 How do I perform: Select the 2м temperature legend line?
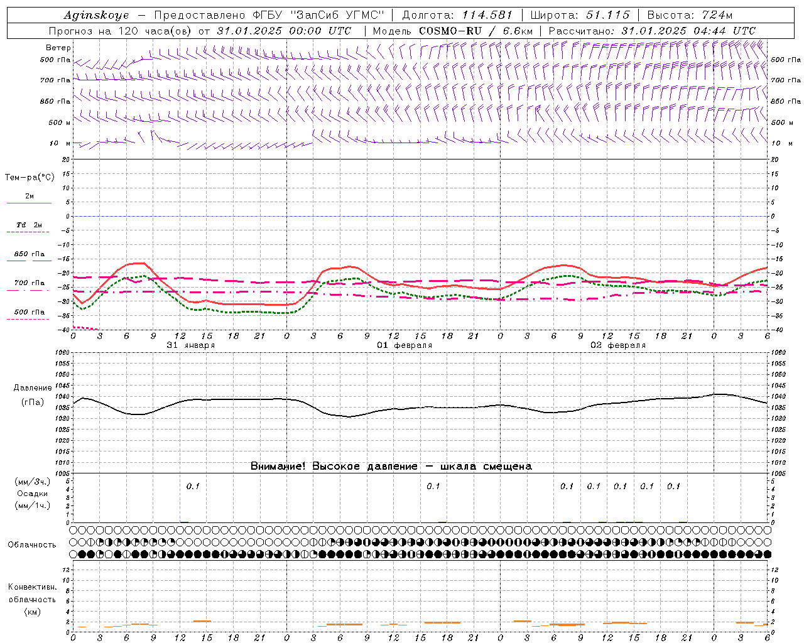click(29, 199)
